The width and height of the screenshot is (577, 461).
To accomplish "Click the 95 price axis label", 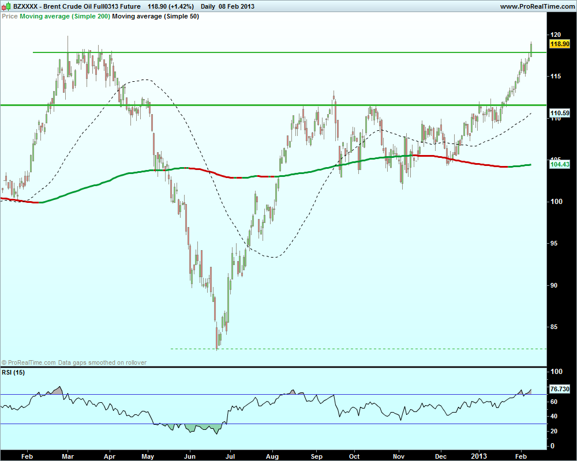I will 555,243.
